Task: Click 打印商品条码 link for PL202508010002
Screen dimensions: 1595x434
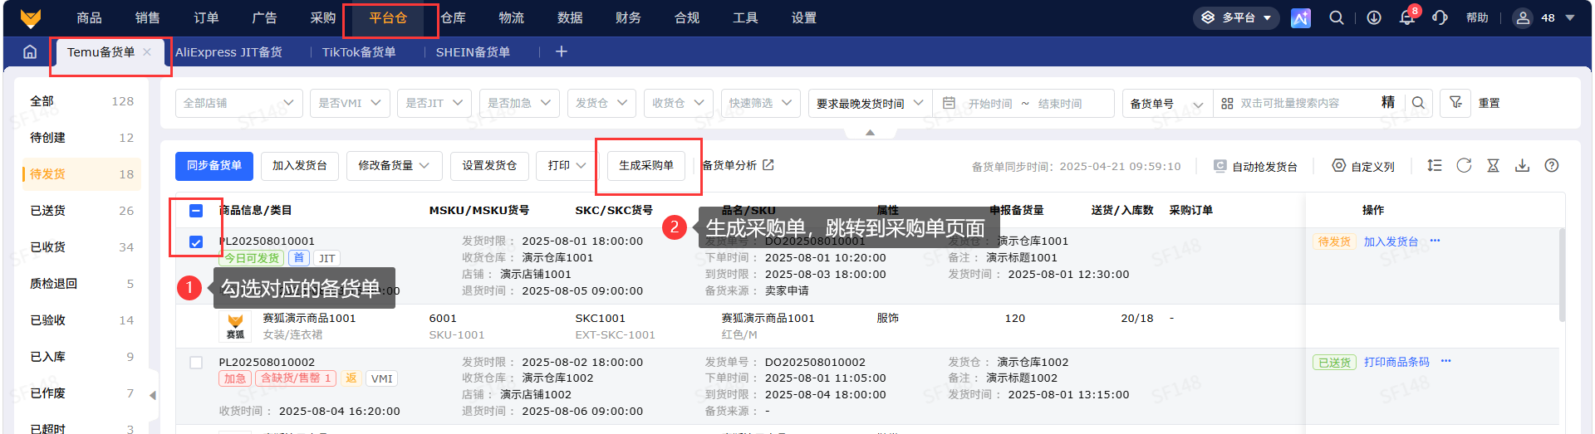Action: click(x=1396, y=362)
